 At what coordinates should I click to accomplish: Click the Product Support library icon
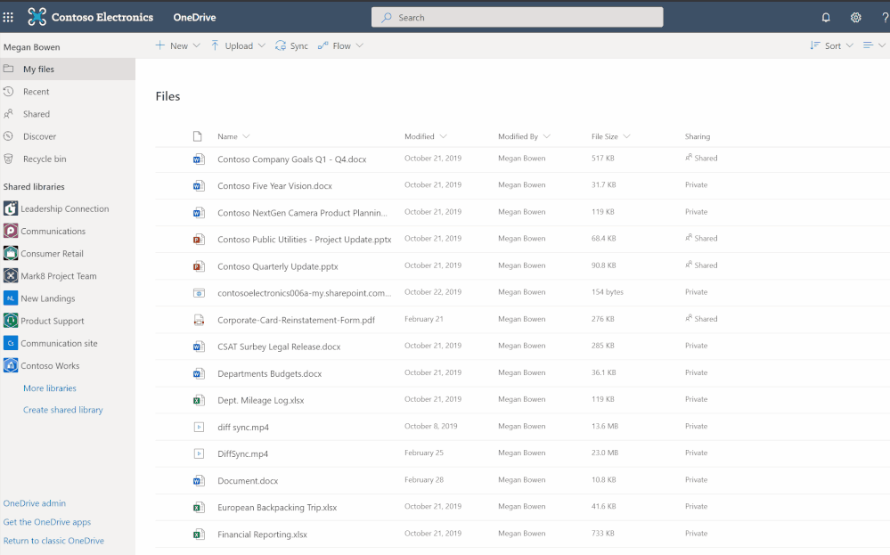(x=11, y=321)
